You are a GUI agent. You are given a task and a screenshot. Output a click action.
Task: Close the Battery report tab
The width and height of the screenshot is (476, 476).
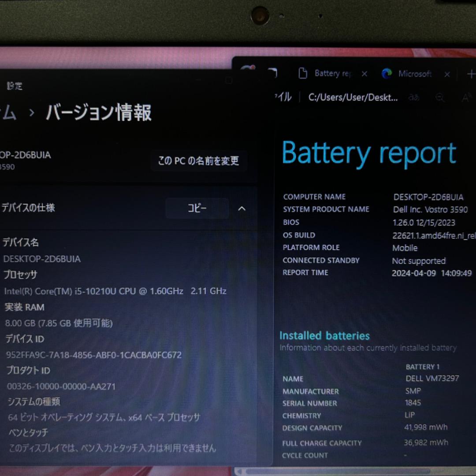(x=364, y=74)
